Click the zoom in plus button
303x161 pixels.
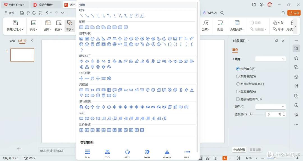pyautogui.click(x=297, y=158)
